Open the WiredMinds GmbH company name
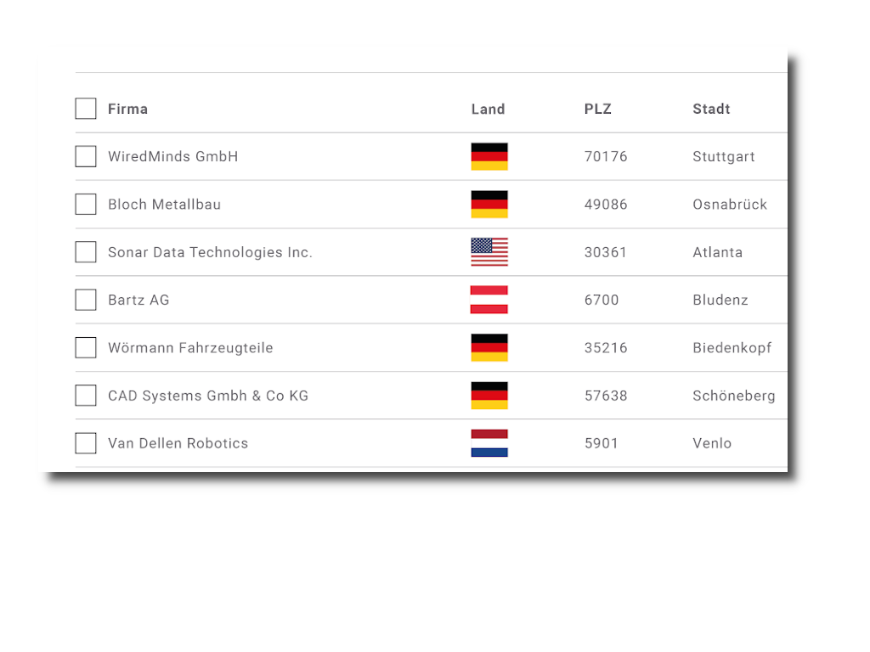This screenshot has width=870, height=652. tap(173, 156)
